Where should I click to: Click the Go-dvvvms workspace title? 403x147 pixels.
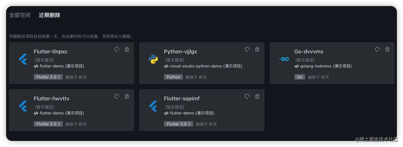pos(309,51)
